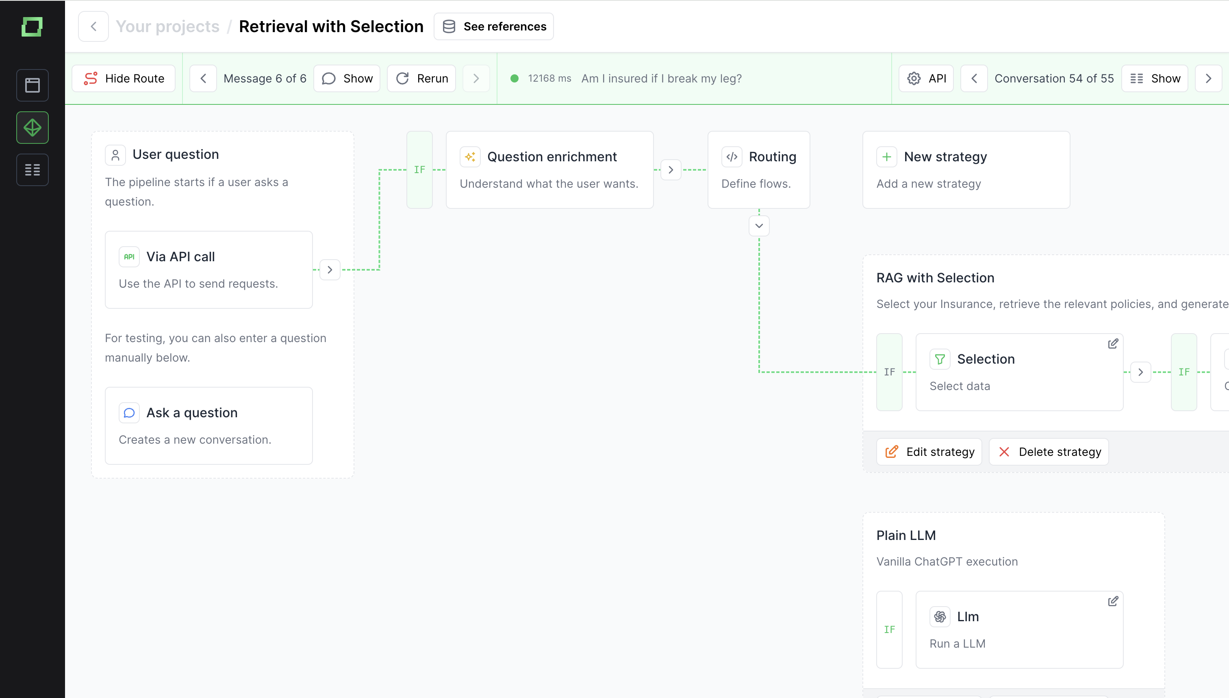Screen dimensions: 1229x698
Task: Click Delete strategy button
Action: coord(1049,452)
